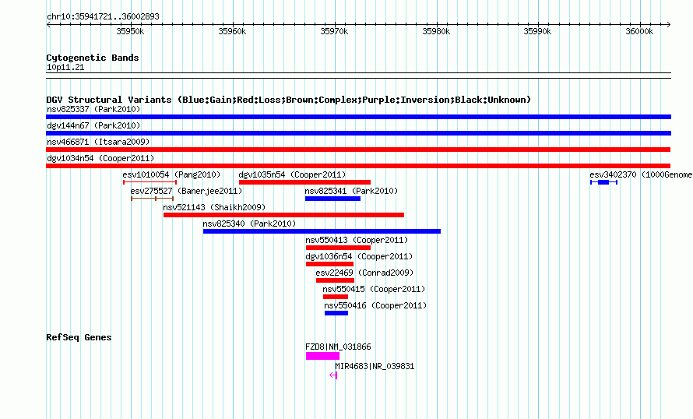Select the nsv550415 (Cooper2011) red bar
This screenshot has height=419, width=693.
[x=336, y=297]
